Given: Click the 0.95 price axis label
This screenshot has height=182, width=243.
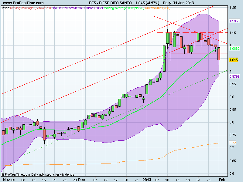Looking at the screenshot, I should [233, 84].
